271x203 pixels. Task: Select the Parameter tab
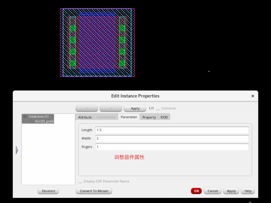129,117
